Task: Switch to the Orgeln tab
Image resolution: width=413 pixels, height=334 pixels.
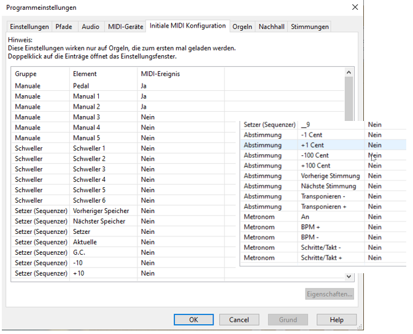Action: click(x=242, y=26)
